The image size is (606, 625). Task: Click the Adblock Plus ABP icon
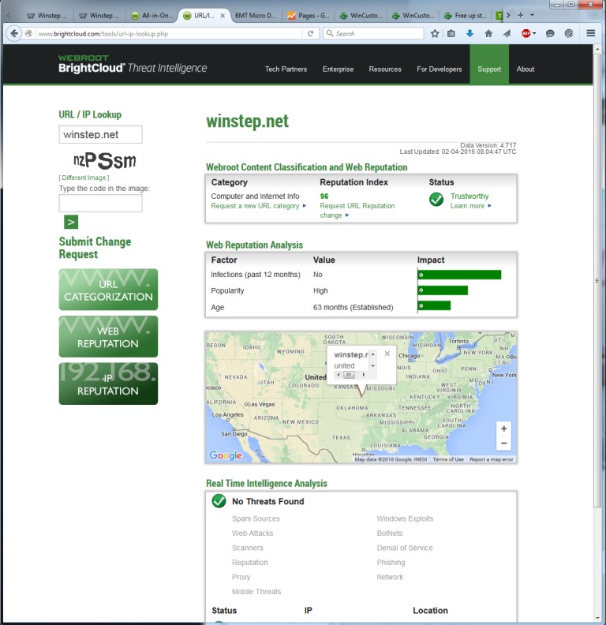tap(526, 34)
